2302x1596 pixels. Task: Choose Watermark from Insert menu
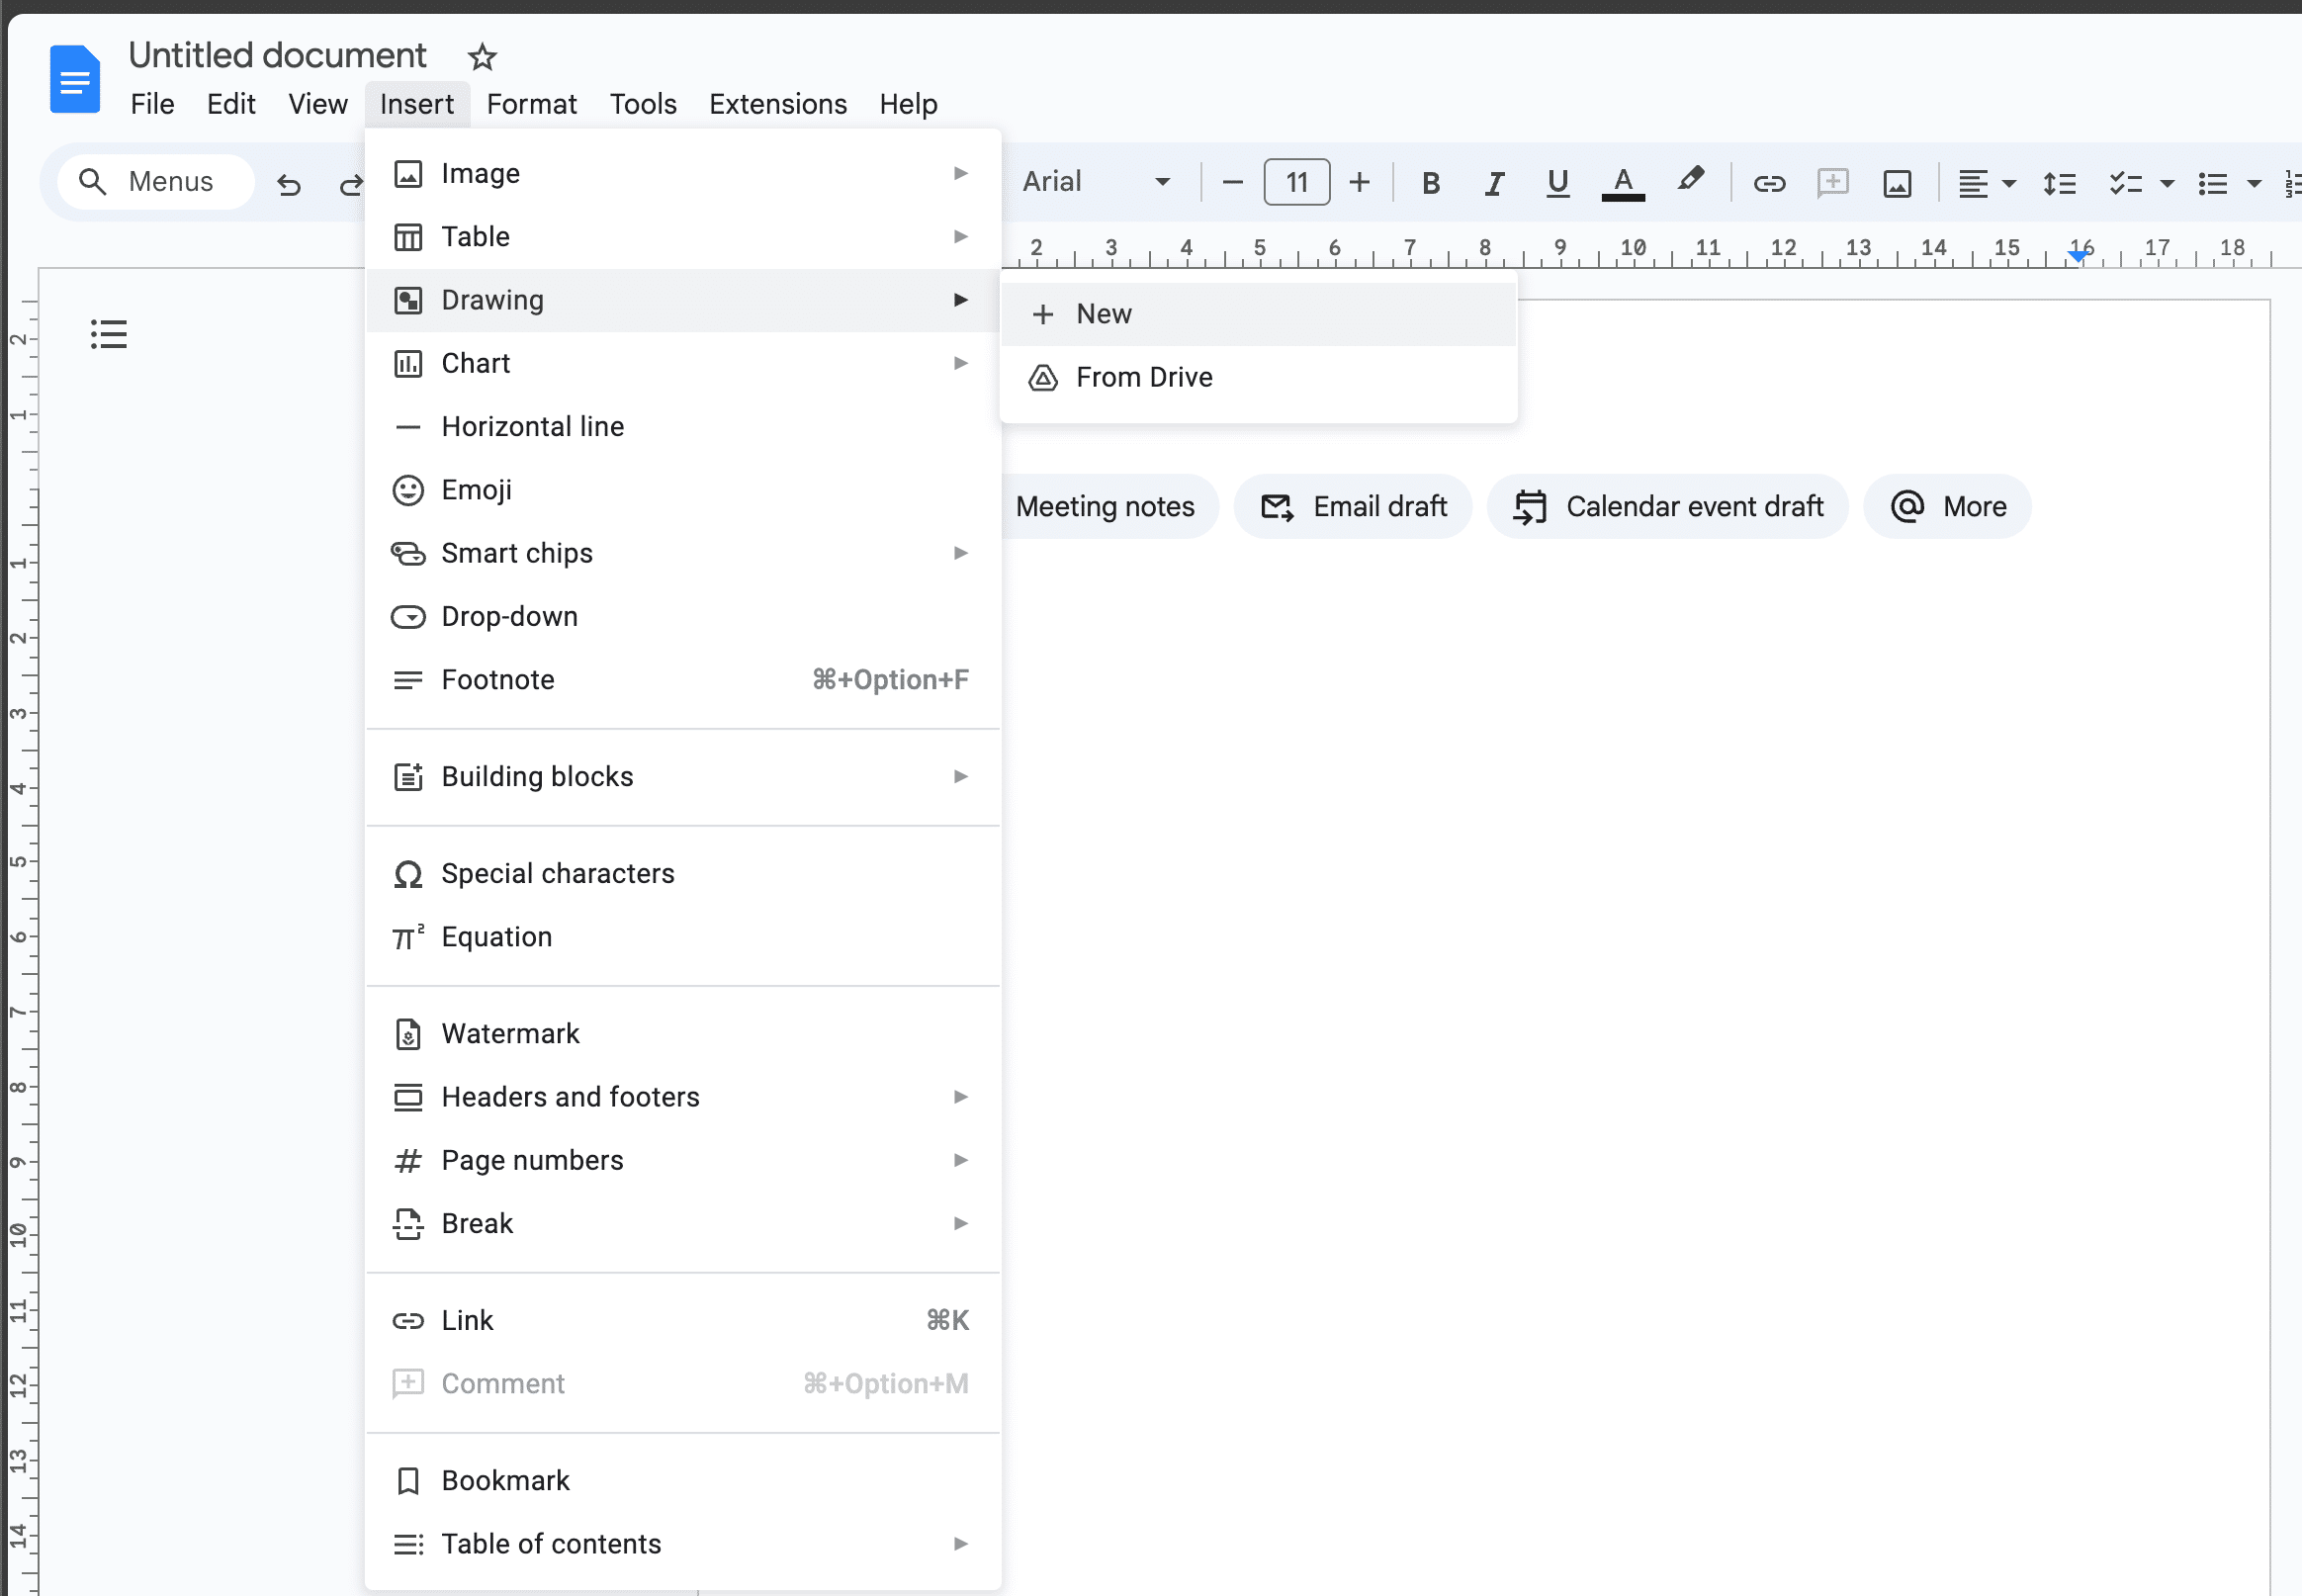(x=683, y=1034)
